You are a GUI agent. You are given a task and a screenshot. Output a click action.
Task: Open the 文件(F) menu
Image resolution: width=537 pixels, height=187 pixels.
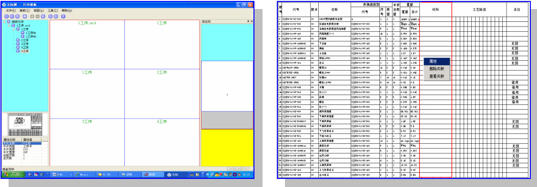11,10
